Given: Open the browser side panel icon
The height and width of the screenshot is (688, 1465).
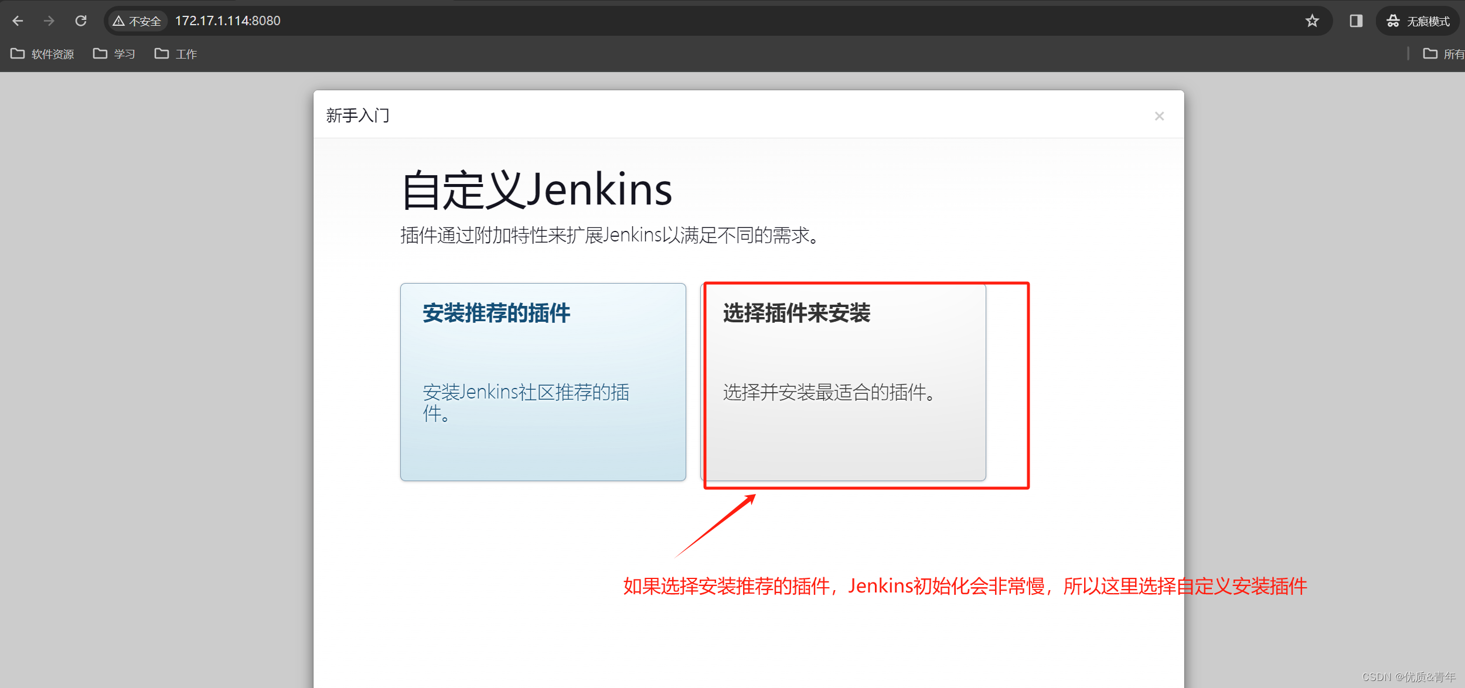Looking at the screenshot, I should tap(1356, 21).
